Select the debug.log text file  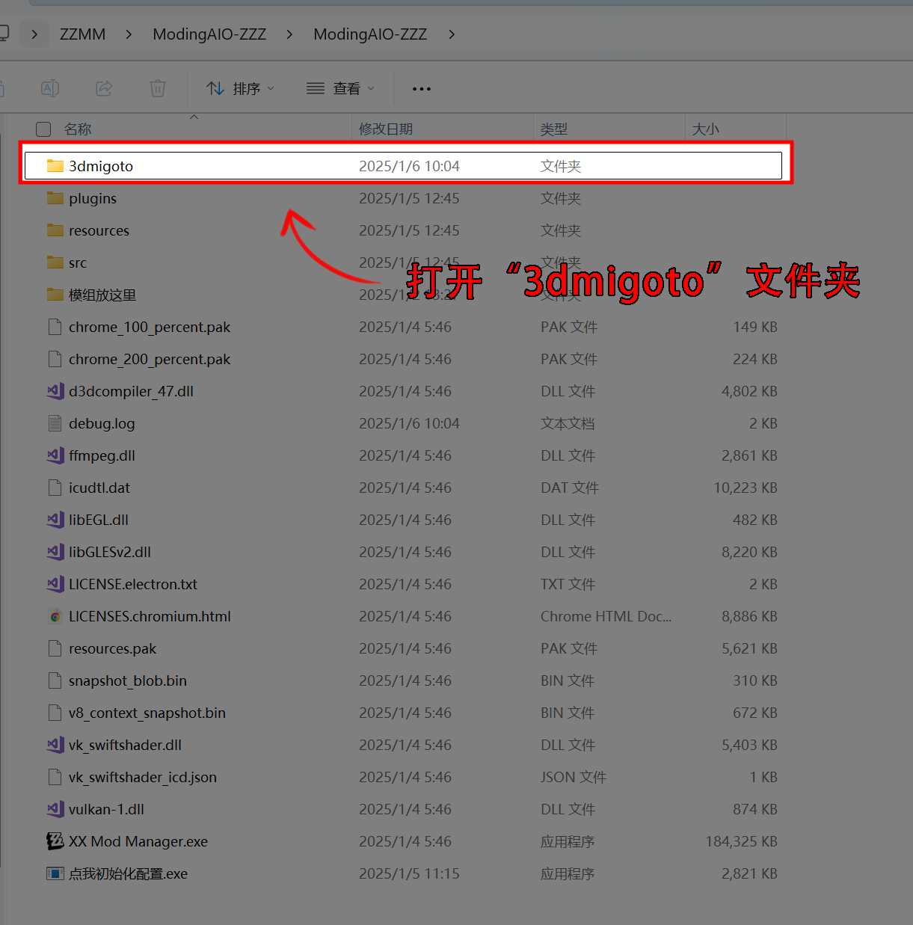click(101, 423)
